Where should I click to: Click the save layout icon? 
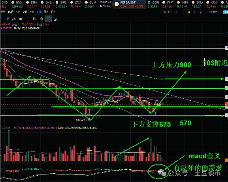tap(188, 12)
